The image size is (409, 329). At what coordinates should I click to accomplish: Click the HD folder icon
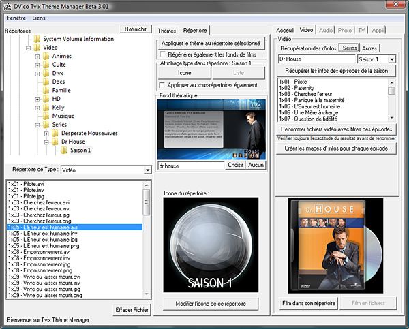(46, 99)
